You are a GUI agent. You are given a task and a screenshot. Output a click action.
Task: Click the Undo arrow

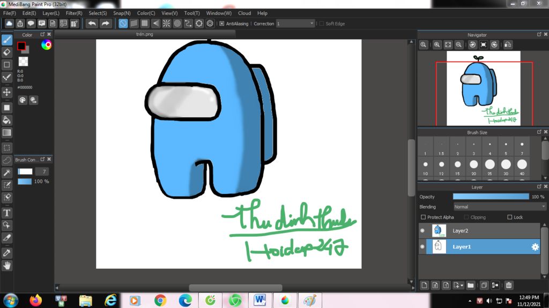click(92, 24)
